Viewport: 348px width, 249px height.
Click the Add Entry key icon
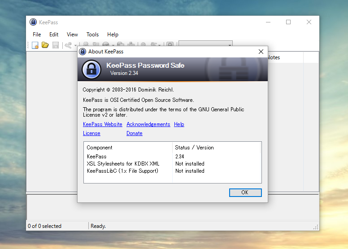pyautogui.click(x=68, y=45)
